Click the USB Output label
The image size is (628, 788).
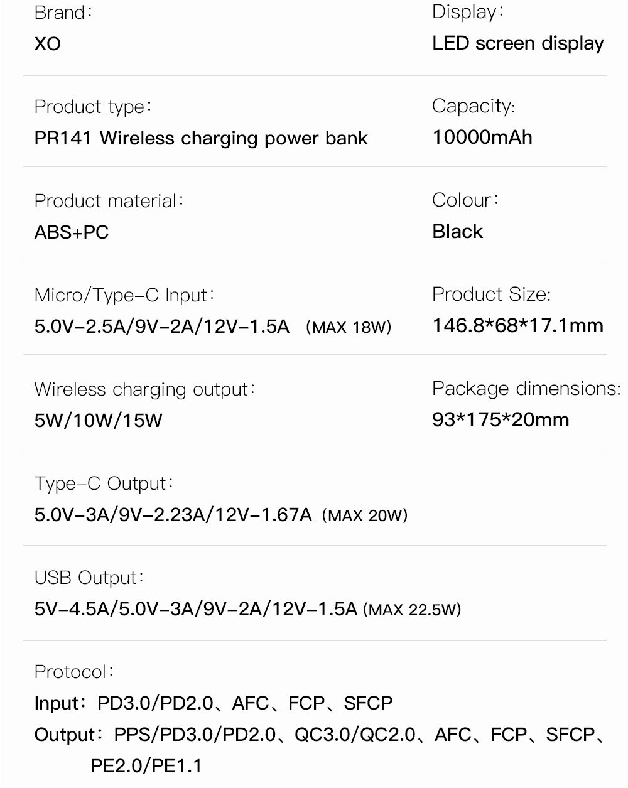89,578
